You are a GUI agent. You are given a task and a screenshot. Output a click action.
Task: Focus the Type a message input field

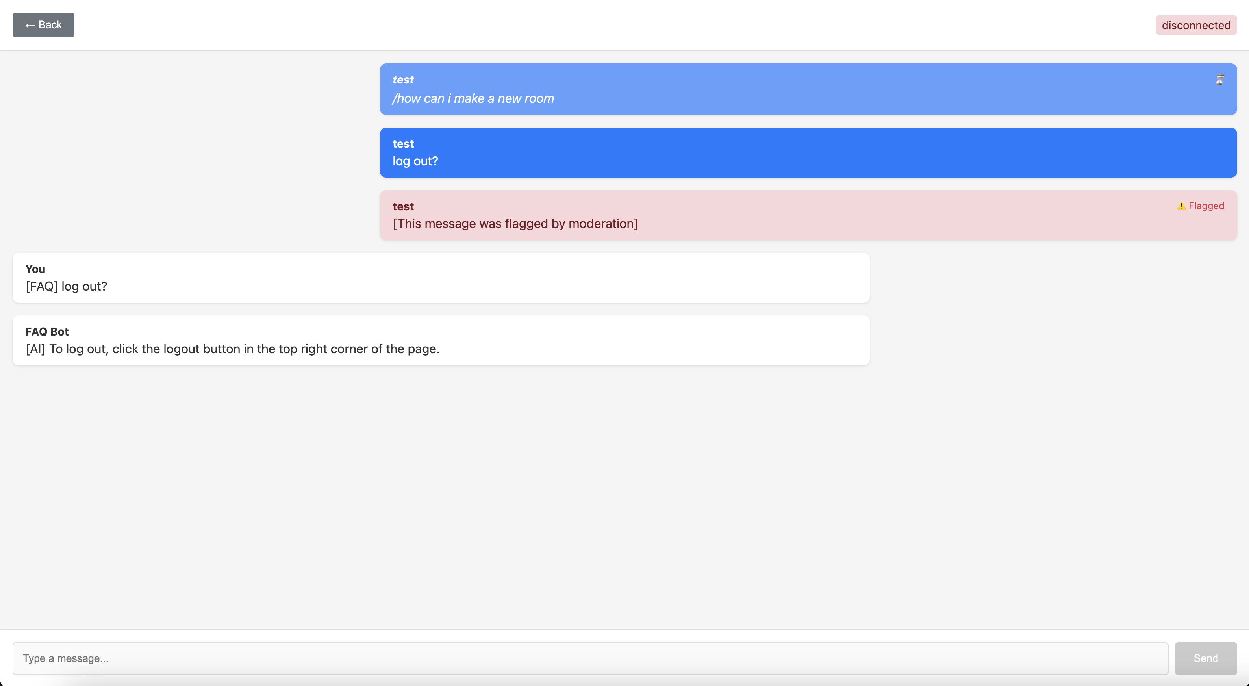click(589, 658)
